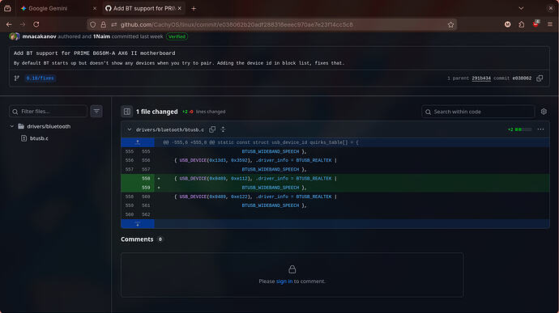Viewport: 559px width, 313px height.
Task: Open mnacakanov author profile
Action: pos(39,36)
